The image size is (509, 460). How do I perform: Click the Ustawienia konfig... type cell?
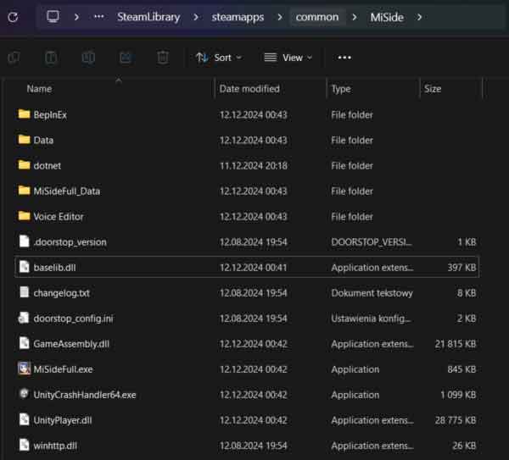click(371, 319)
